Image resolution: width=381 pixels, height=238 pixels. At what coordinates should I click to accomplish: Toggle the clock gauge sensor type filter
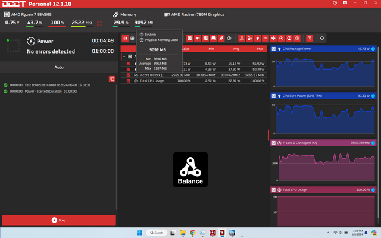(x=281, y=38)
